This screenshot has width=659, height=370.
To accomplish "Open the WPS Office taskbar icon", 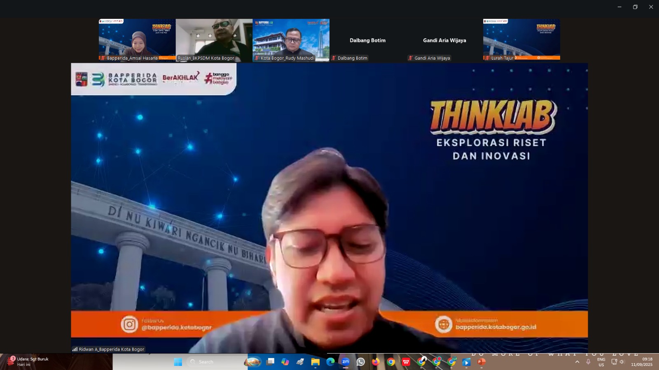I will 406,362.
